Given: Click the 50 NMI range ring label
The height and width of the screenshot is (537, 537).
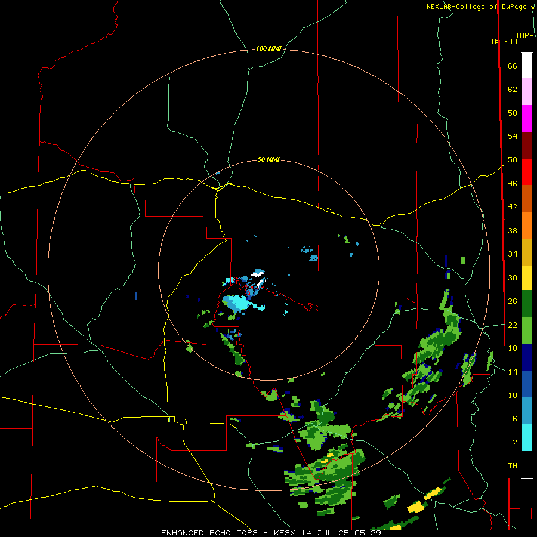Looking at the screenshot, I should pos(268,159).
